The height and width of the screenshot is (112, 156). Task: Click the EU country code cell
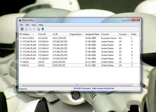tap(120, 38)
